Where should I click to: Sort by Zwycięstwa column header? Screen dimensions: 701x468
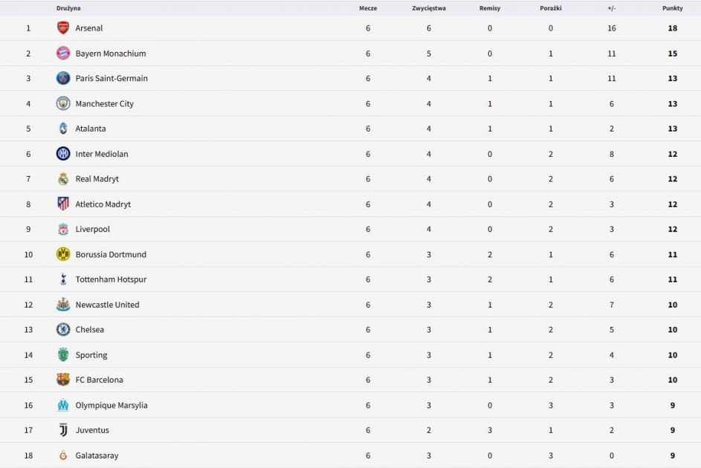pyautogui.click(x=429, y=8)
